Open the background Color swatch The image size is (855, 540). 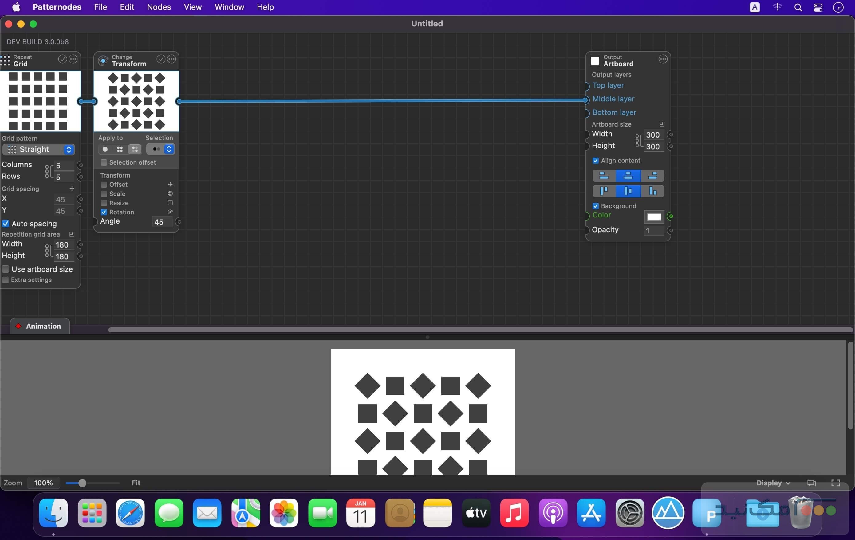654,217
